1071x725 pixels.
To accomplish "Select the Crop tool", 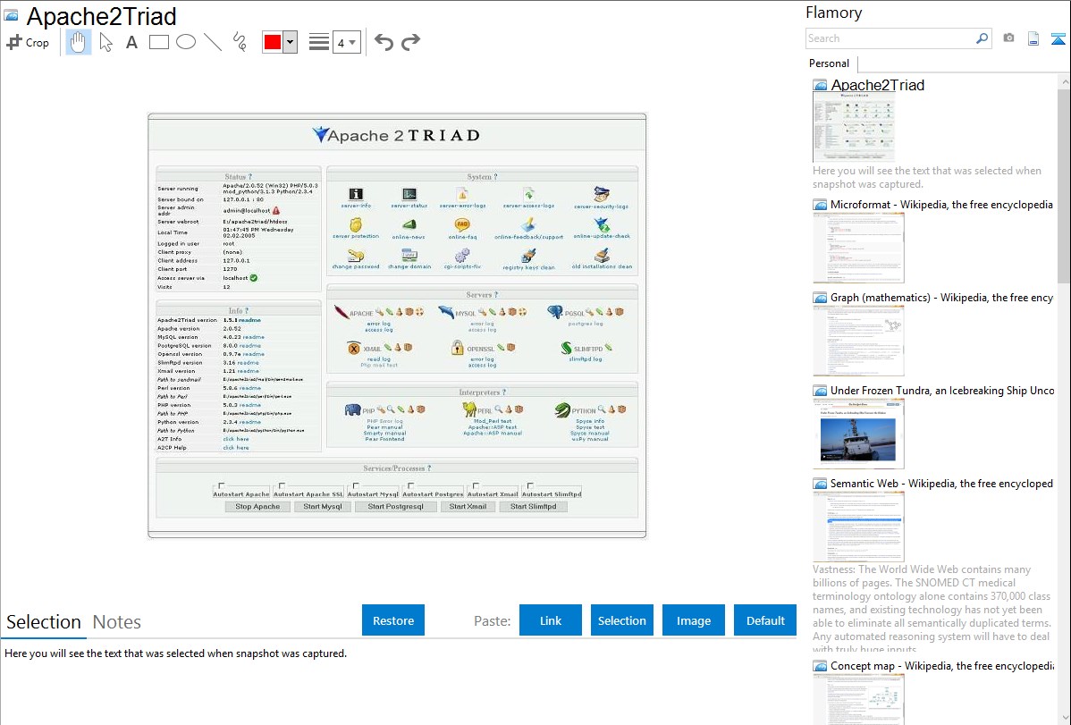I will tap(28, 42).
